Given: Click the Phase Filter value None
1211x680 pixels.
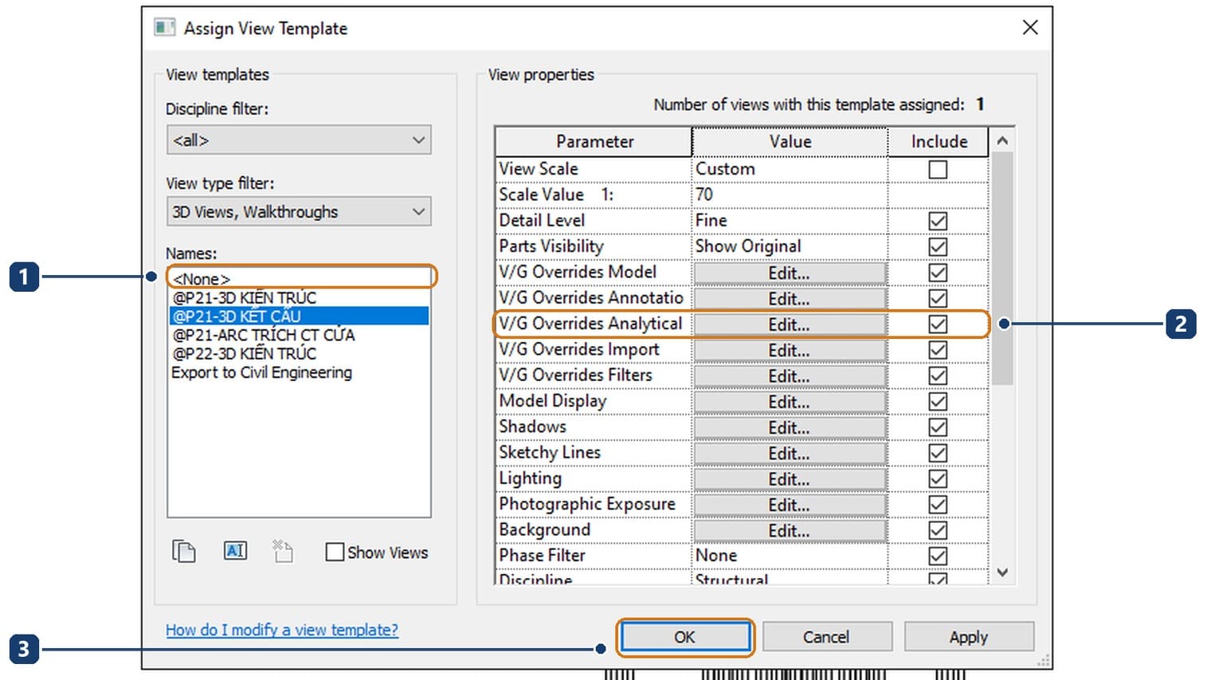Looking at the screenshot, I should click(790, 556).
